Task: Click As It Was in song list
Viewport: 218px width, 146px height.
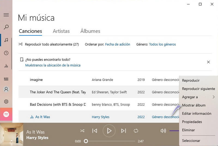Action: click(x=43, y=117)
